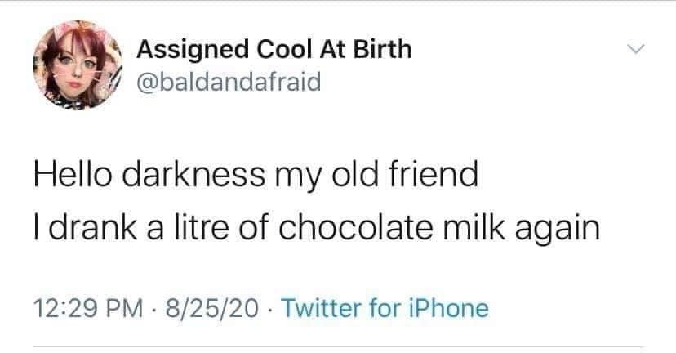Click the line "Hello darkness my old friend"
This screenshot has height=353, width=676.
(254, 176)
